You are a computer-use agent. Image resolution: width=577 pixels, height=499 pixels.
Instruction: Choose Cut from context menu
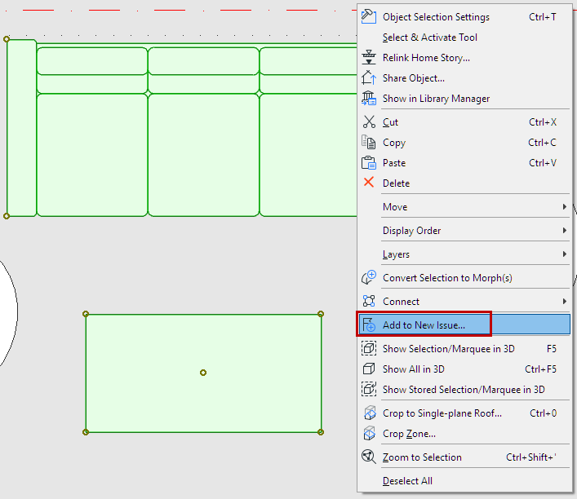tap(464, 122)
